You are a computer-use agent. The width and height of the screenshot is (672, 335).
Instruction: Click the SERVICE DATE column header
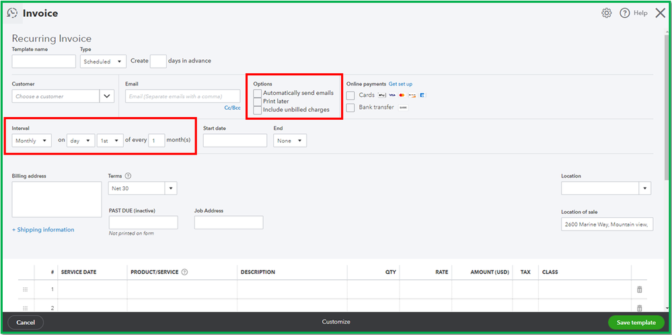pos(79,272)
